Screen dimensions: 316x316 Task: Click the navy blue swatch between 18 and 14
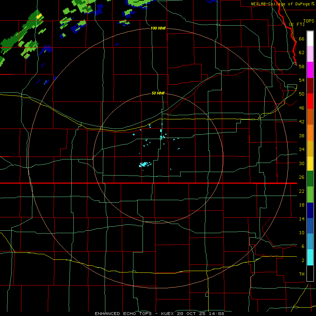(310, 210)
